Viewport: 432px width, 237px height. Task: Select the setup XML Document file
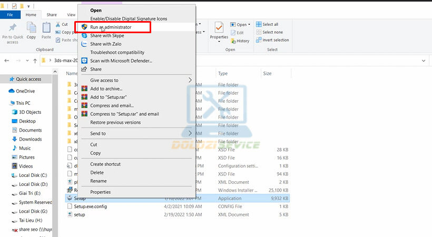coord(177,215)
